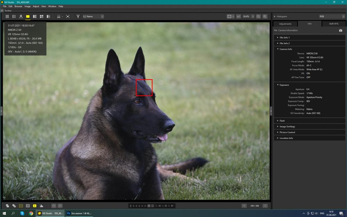
Task: Click the dog photo in the viewer
Action: 136,111
